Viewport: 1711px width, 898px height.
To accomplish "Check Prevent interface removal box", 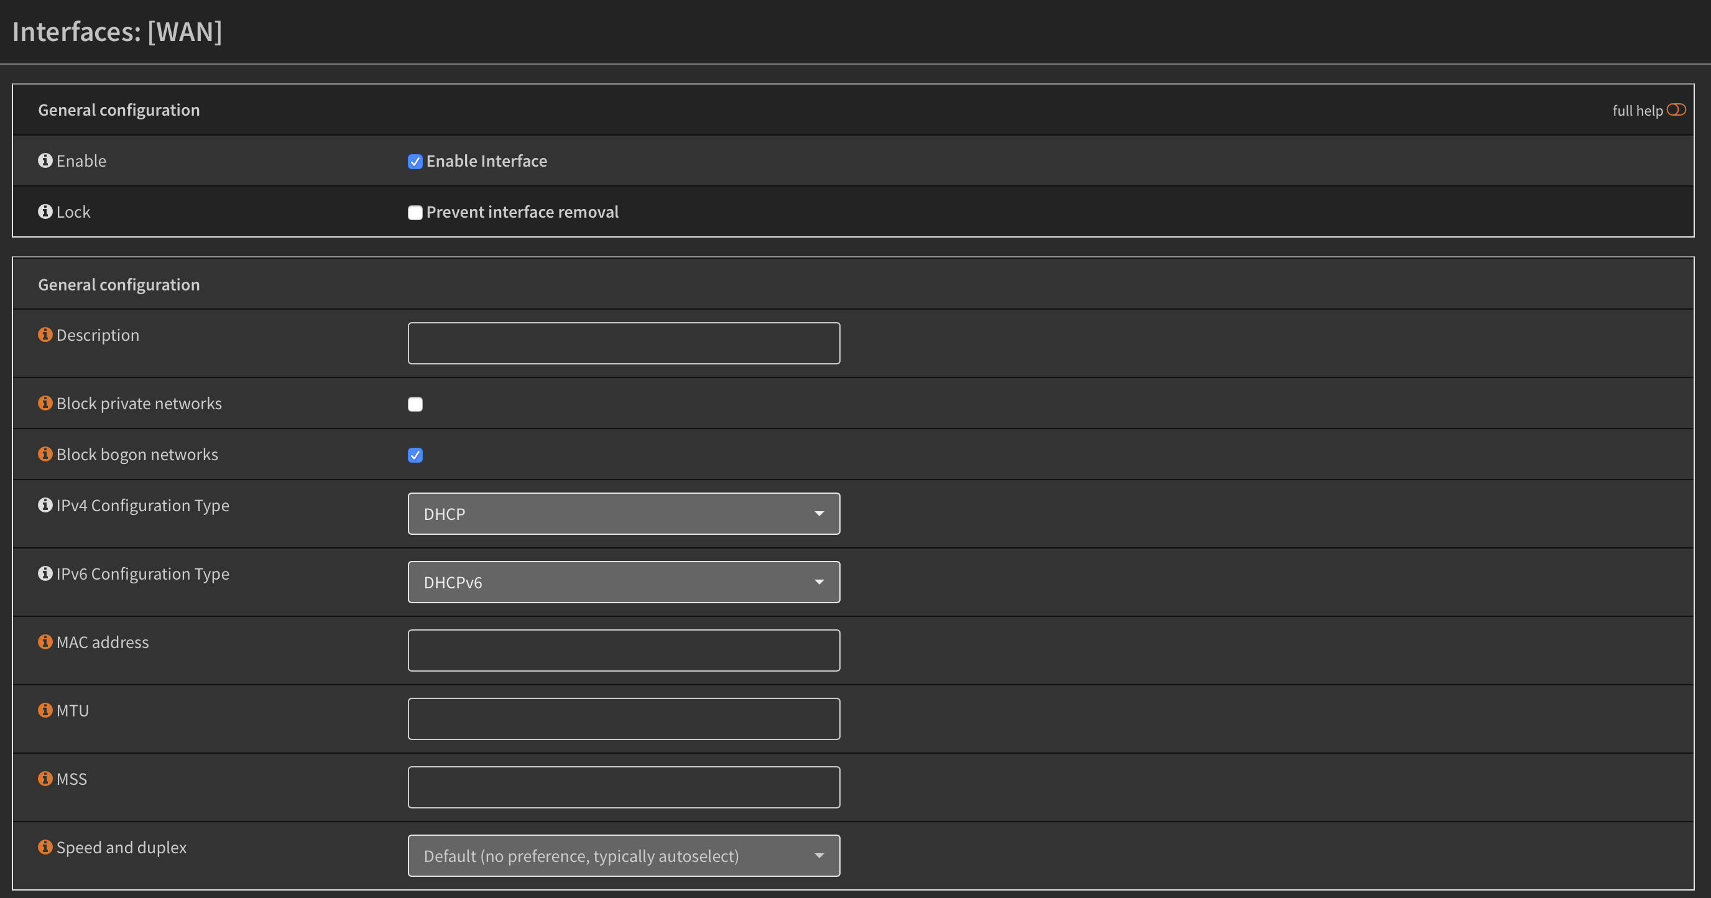I will (x=415, y=213).
